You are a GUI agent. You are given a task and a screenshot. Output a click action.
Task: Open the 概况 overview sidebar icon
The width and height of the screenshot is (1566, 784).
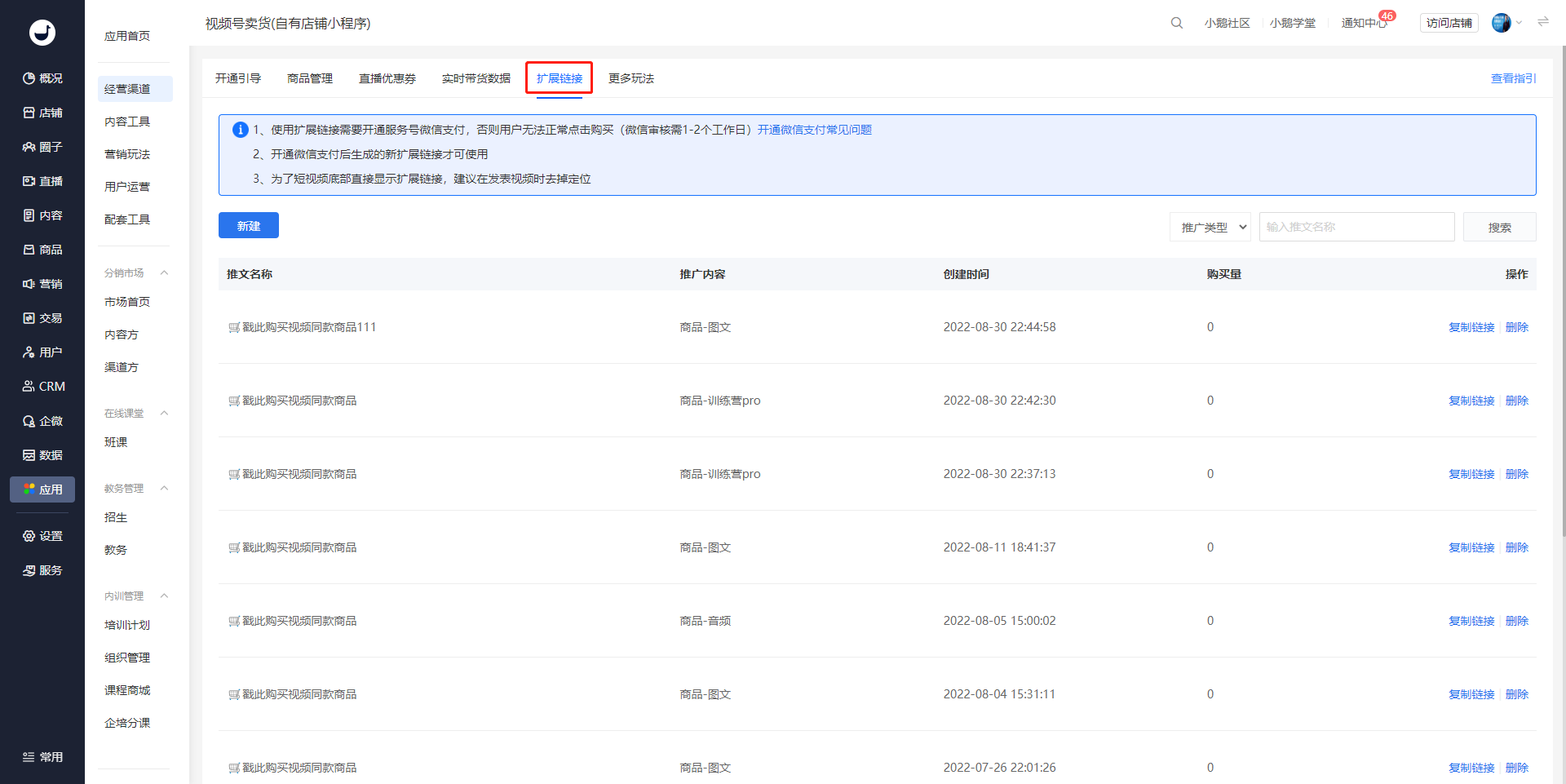coord(29,78)
